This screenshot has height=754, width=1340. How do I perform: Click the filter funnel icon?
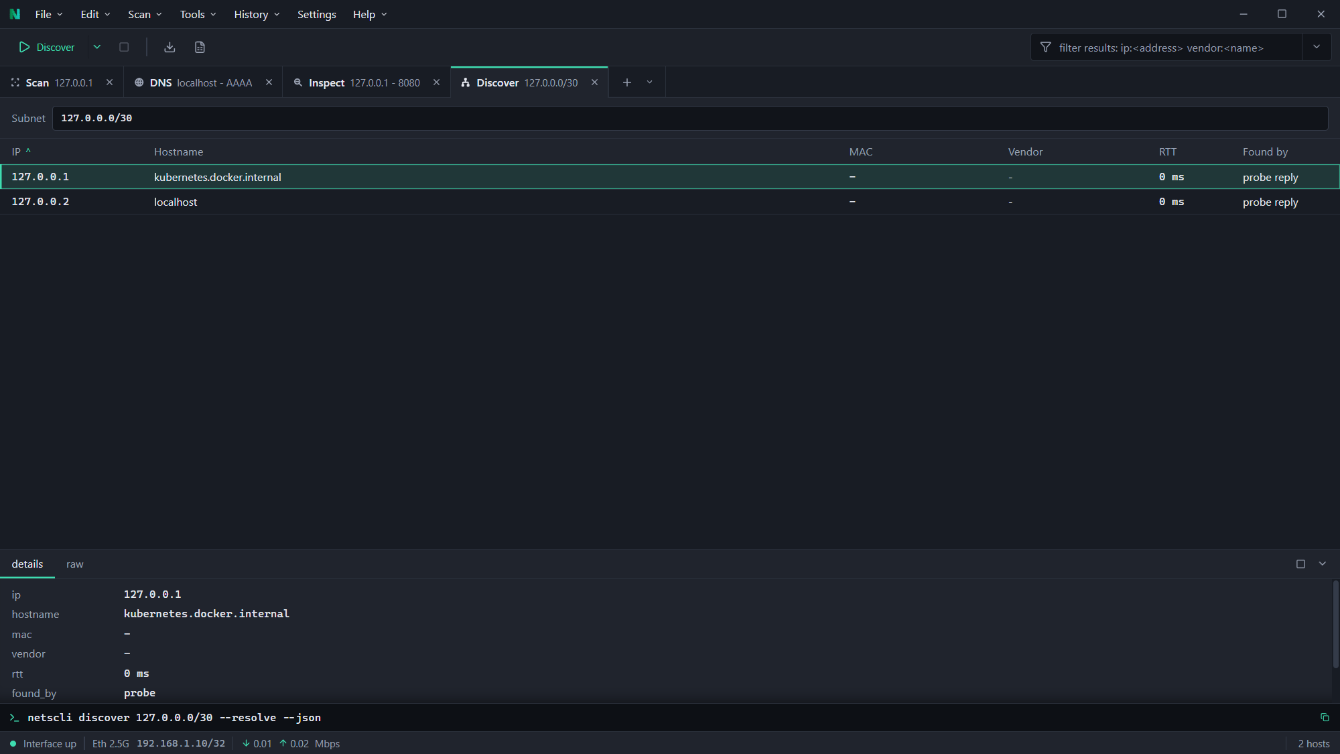tap(1045, 48)
